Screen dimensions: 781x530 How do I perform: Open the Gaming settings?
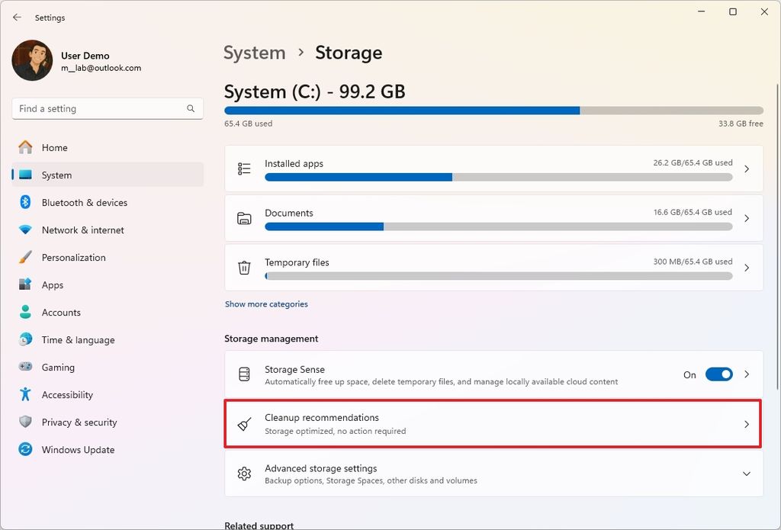point(108,367)
